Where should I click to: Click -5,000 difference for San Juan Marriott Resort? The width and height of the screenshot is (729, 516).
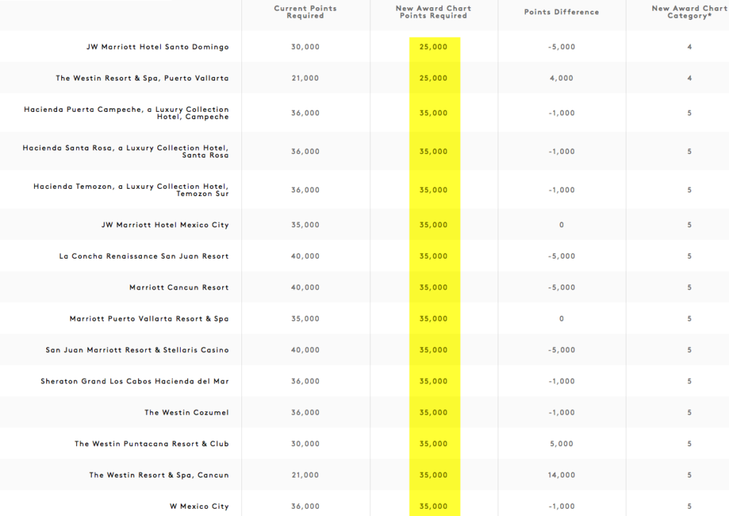pos(562,350)
